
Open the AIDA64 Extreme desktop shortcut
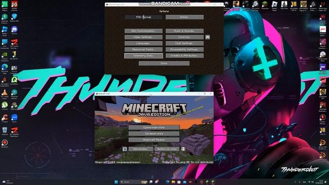point(14,6)
